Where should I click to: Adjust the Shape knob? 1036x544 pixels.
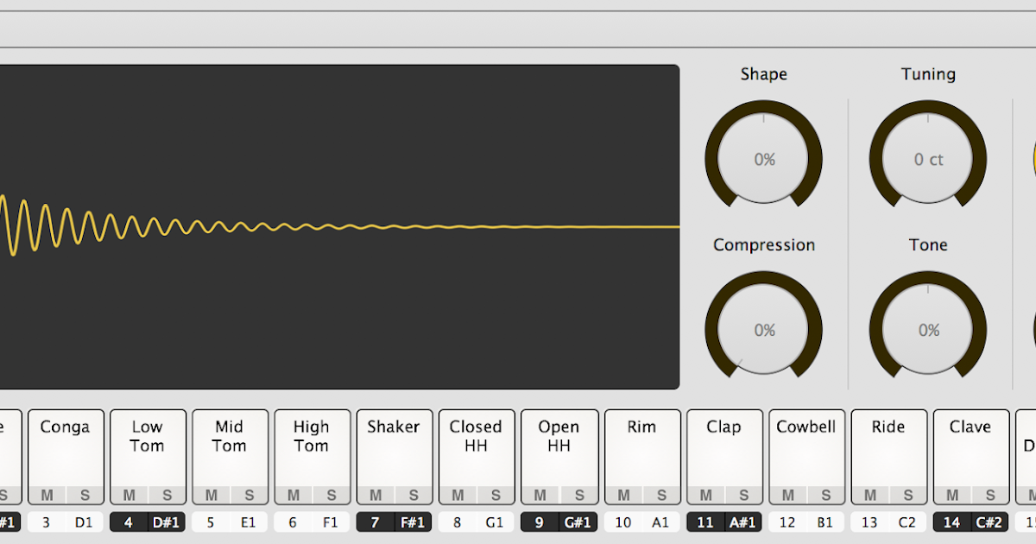763,159
